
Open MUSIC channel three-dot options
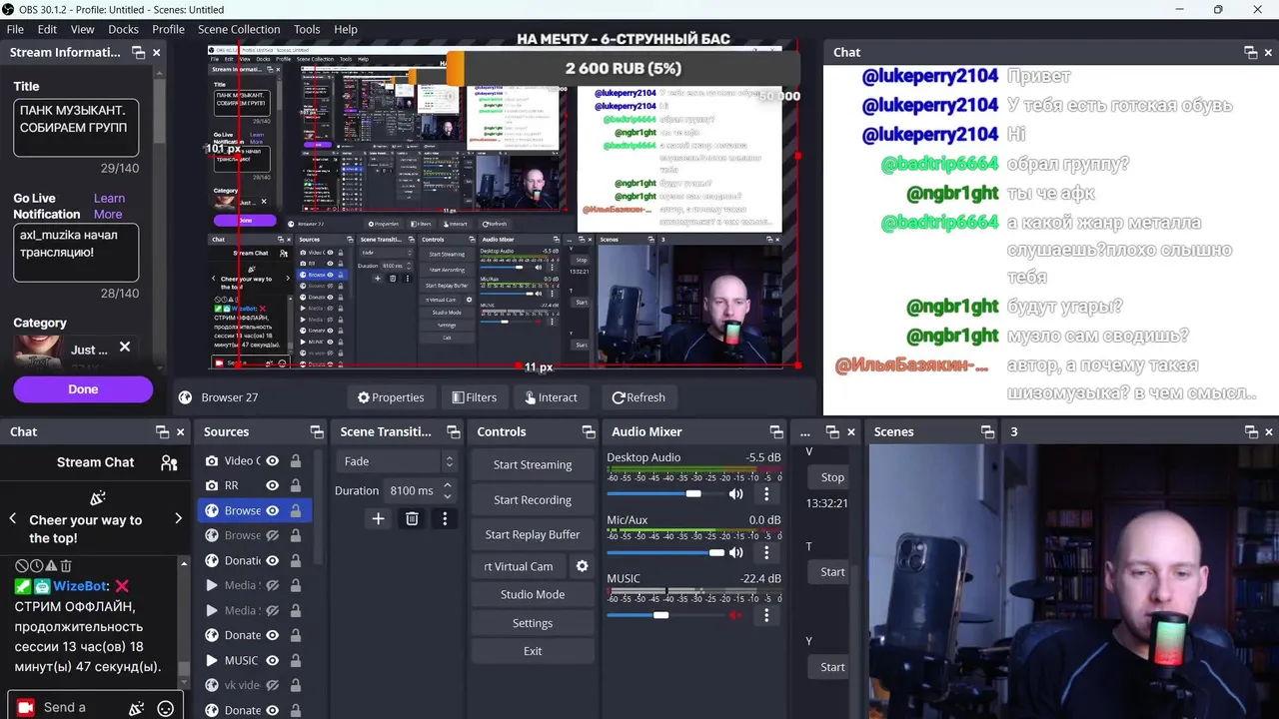[767, 615]
